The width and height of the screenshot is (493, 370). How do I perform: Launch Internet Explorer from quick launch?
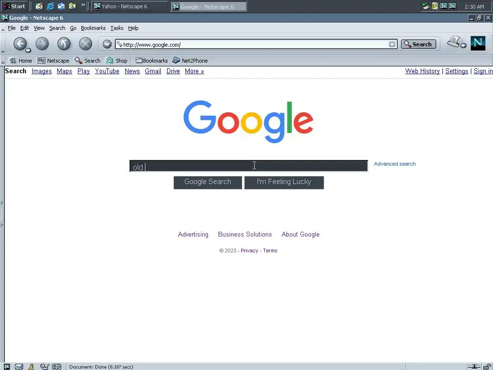pos(50,6)
